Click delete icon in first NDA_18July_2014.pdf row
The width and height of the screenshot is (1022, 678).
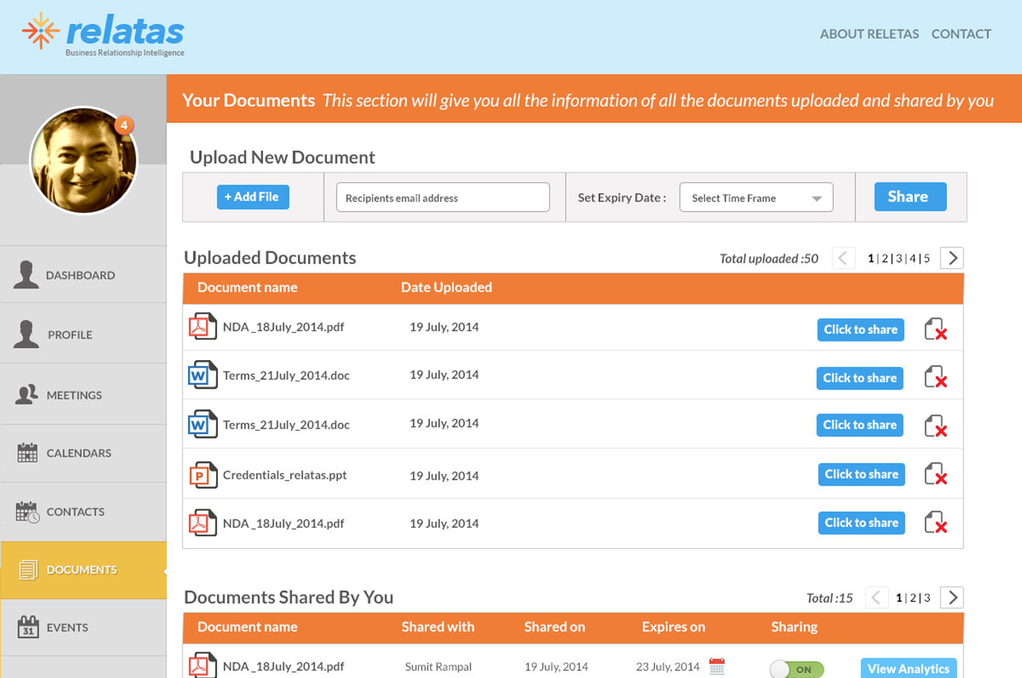[935, 329]
